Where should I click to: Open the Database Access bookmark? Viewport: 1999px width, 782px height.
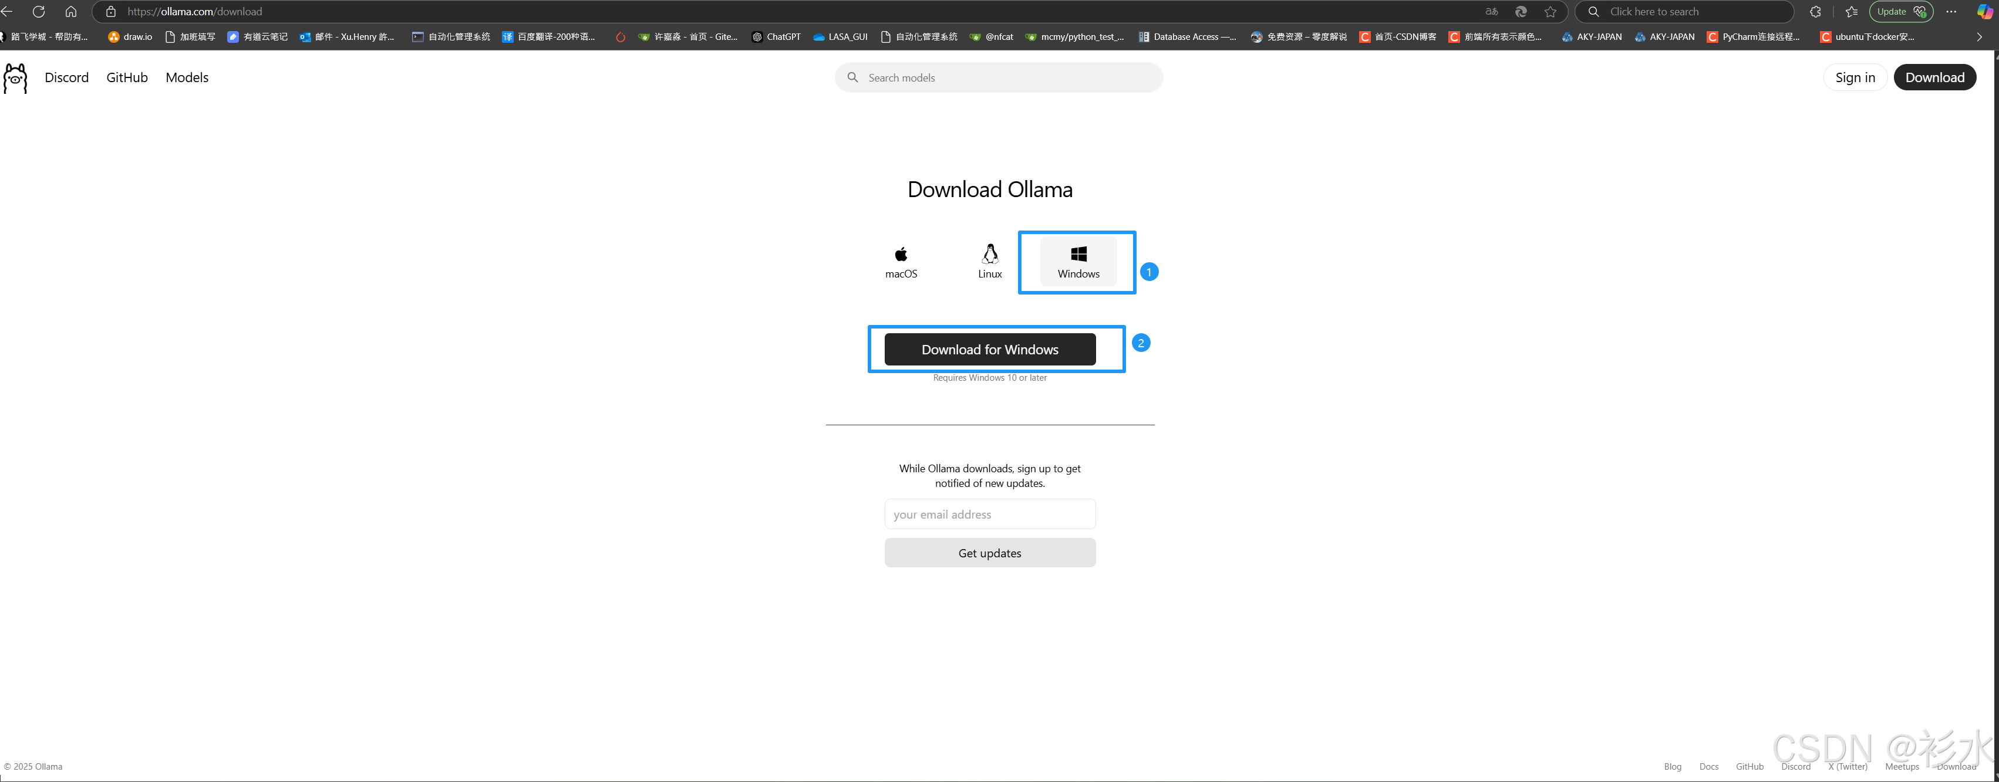(x=1187, y=36)
